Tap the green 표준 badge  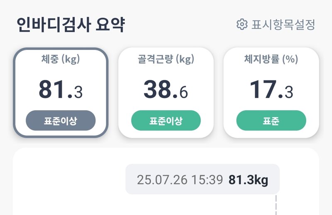point(271,120)
